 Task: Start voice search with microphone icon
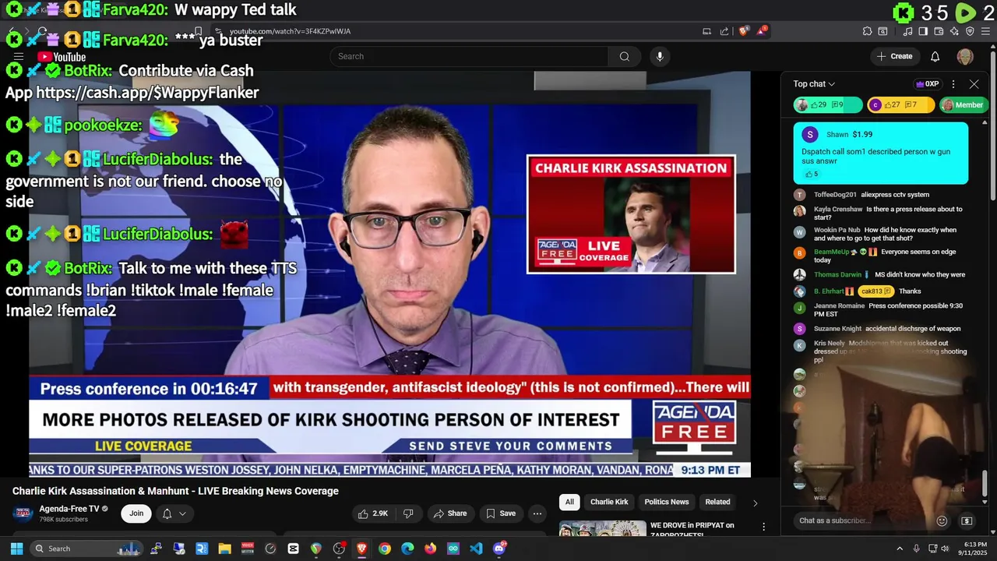coord(660,56)
